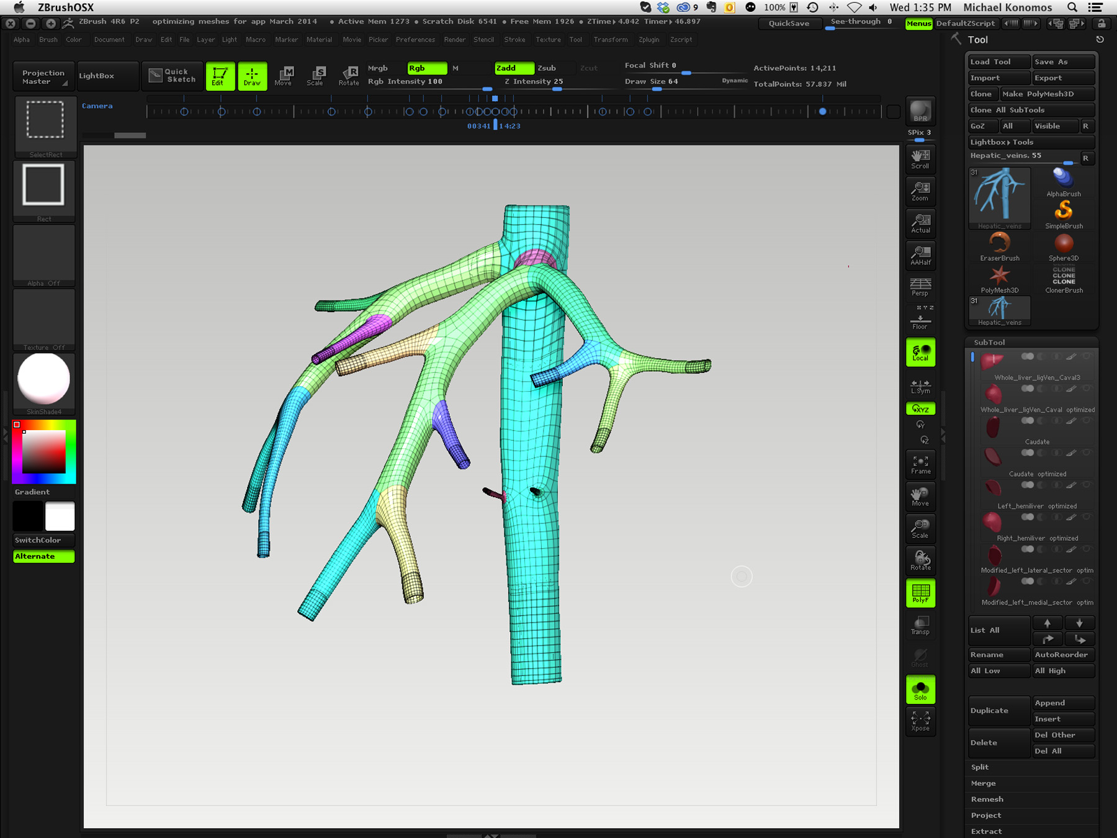Click AutoReorder in the SubTool panel

click(1062, 654)
